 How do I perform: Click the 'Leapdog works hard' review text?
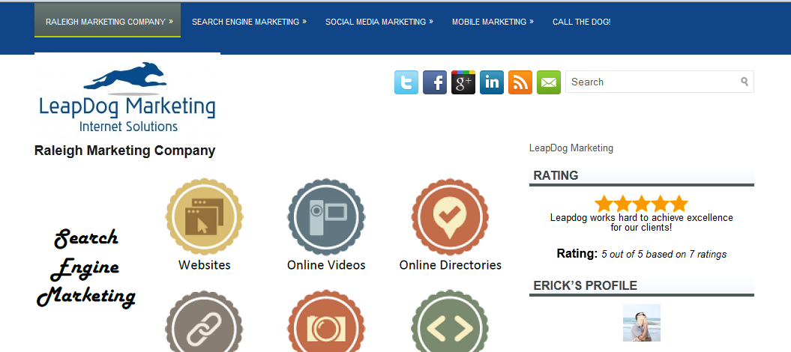(642, 222)
